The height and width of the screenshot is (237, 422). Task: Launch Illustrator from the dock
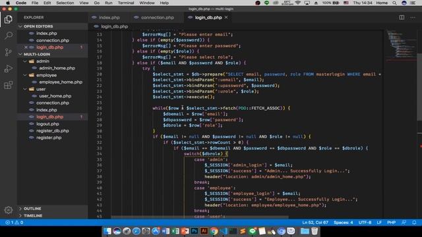tap(204, 231)
